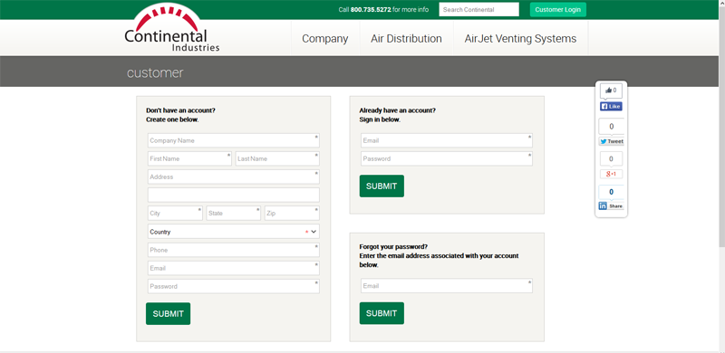This screenshot has width=725, height=353.
Task: Click the First Name field
Action: 189,158
